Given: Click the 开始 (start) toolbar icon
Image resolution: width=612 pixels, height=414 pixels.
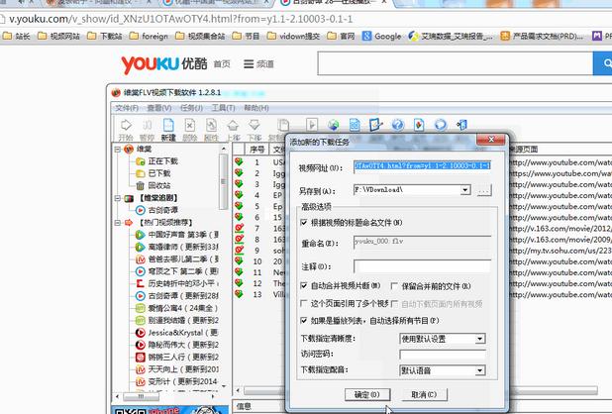Looking at the screenshot, I should 126,129.
